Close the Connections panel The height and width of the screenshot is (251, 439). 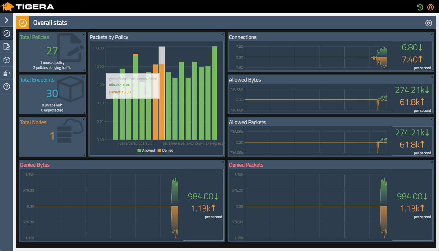tap(432, 35)
